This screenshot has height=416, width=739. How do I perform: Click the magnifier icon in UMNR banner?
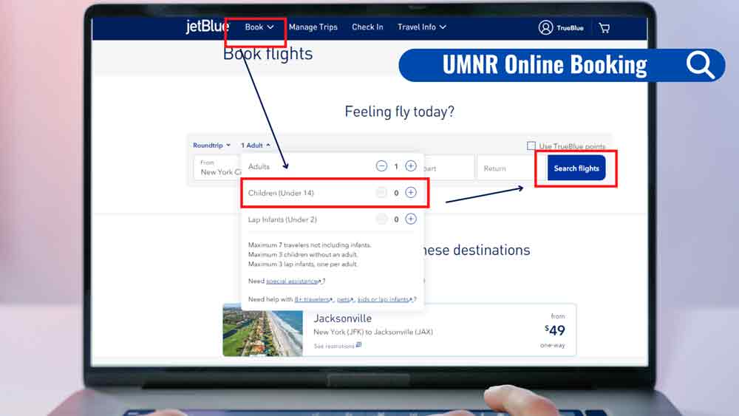pos(699,65)
